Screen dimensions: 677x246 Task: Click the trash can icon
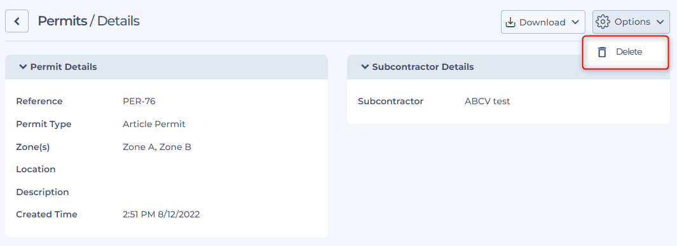click(602, 51)
